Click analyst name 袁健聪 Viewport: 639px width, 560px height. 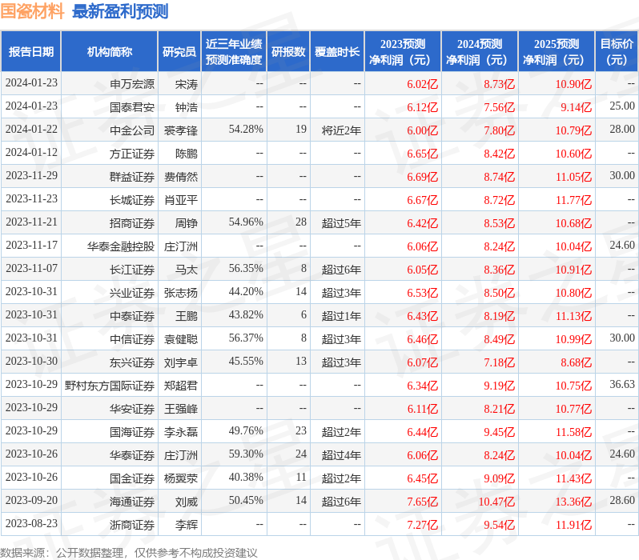point(181,339)
